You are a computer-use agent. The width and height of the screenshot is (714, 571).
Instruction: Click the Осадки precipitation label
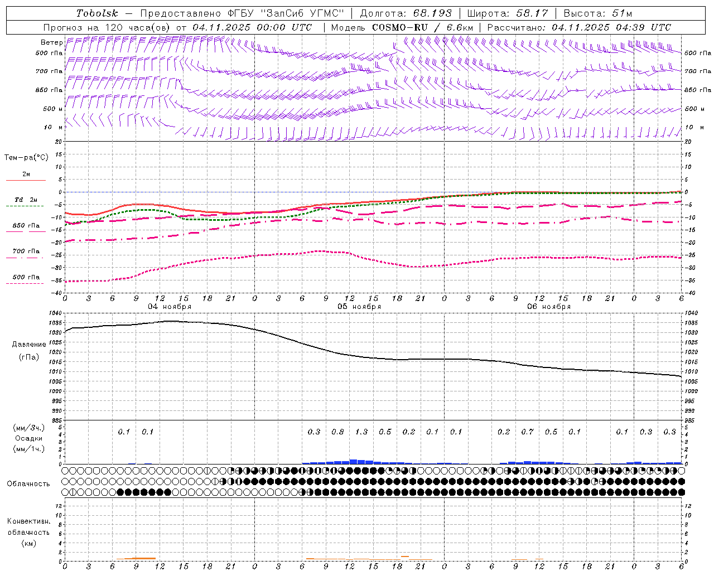click(29, 438)
